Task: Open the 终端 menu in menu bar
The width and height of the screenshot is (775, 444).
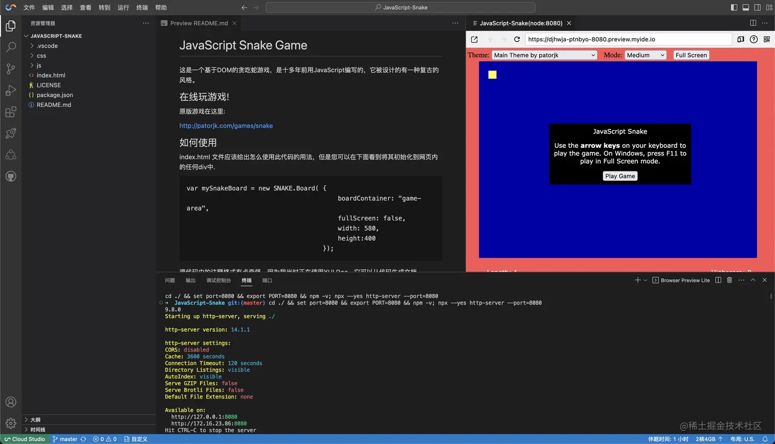Action: click(x=142, y=7)
